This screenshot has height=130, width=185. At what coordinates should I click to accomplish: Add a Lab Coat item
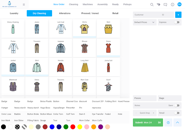tap(61, 29)
